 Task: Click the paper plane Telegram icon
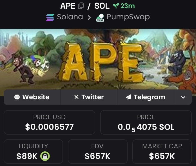[x=128, y=97]
